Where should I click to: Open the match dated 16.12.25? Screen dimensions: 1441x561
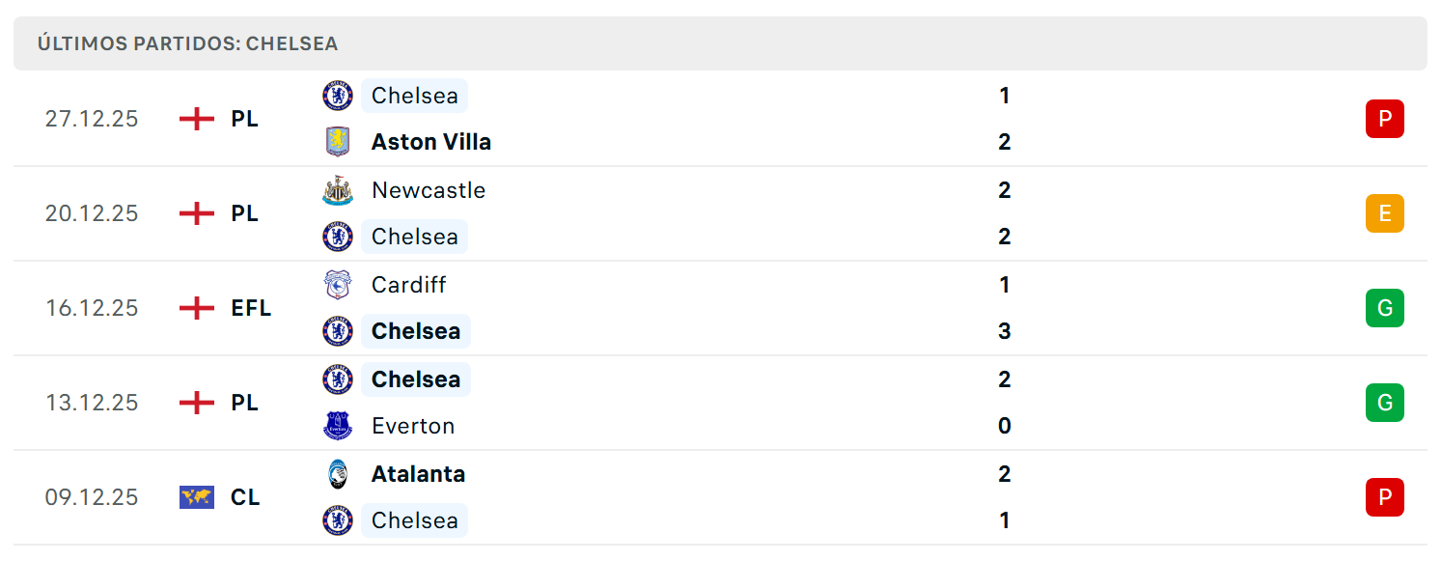point(720,308)
